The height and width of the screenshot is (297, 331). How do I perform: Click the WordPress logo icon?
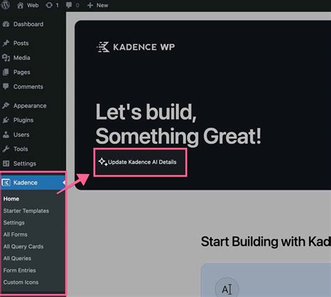(6, 5)
